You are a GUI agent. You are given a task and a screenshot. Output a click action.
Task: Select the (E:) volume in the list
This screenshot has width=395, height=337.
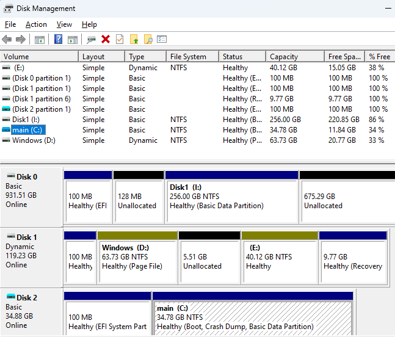click(19, 68)
